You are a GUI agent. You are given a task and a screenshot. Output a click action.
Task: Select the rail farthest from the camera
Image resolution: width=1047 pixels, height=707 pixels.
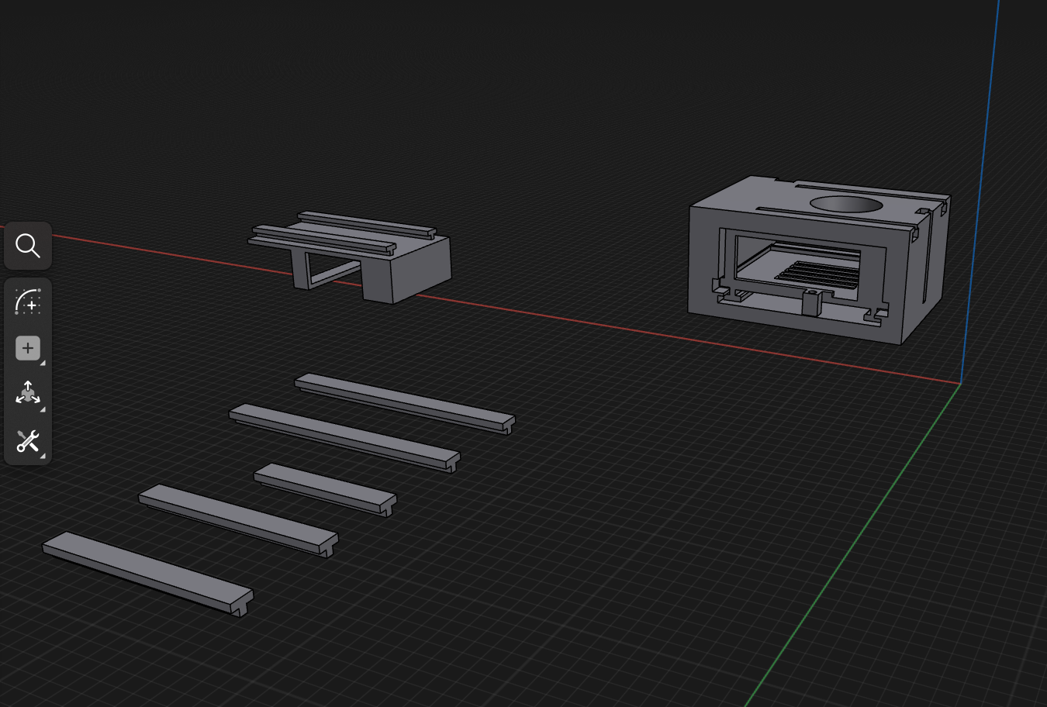click(403, 401)
